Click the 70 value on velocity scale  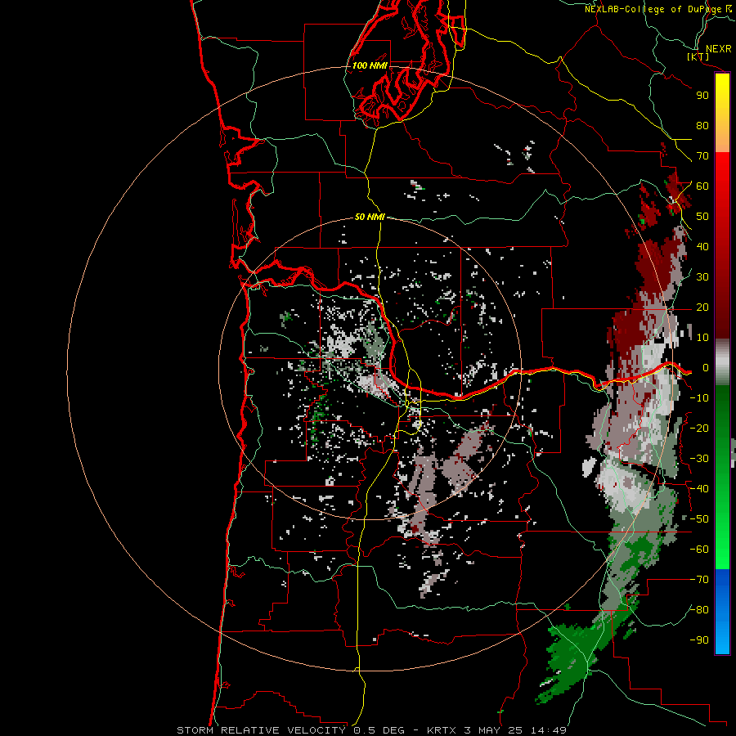[x=702, y=156]
